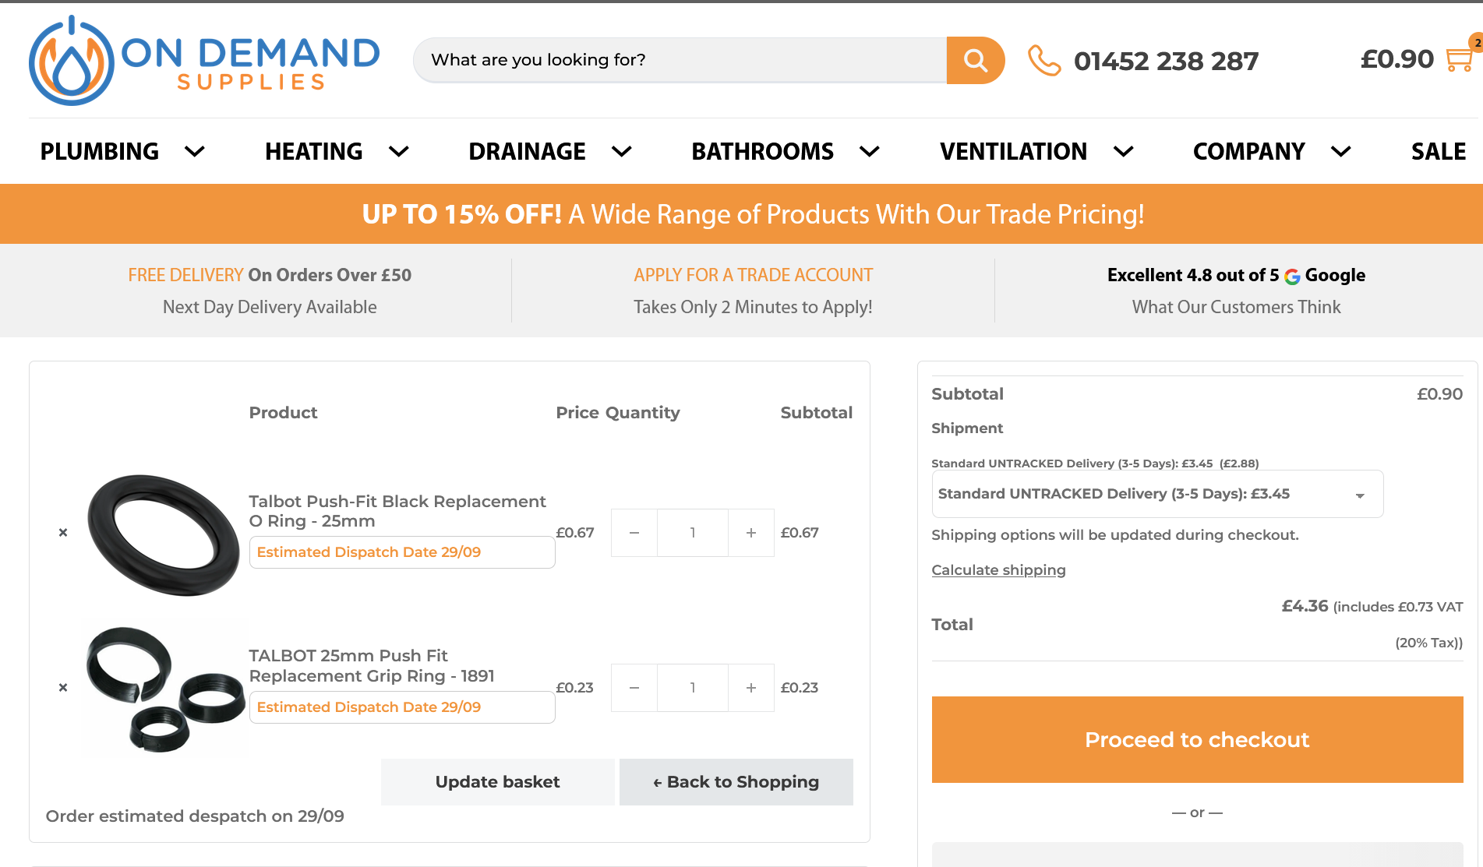Click the Grip Ring quantity input field
The image size is (1483, 867).
click(693, 688)
